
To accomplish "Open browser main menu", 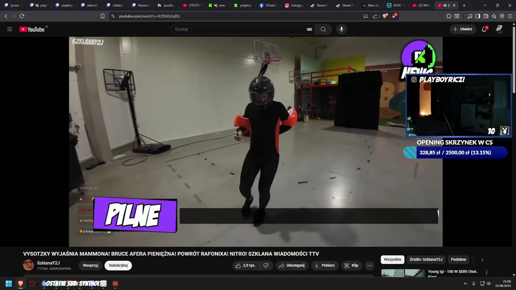I will coord(510,16).
